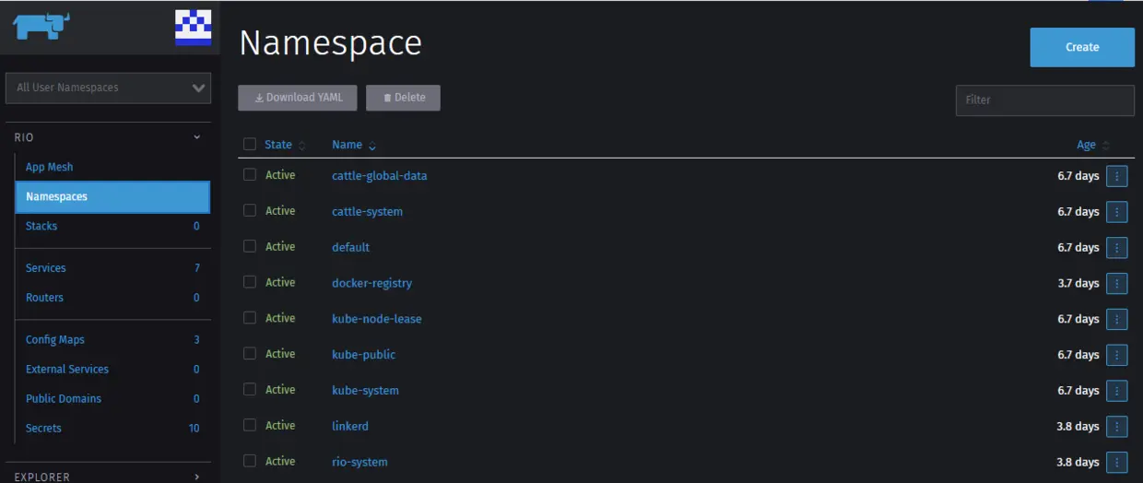The width and height of the screenshot is (1143, 483).
Task: Open three-dot menu for kube-public row
Action: point(1116,355)
